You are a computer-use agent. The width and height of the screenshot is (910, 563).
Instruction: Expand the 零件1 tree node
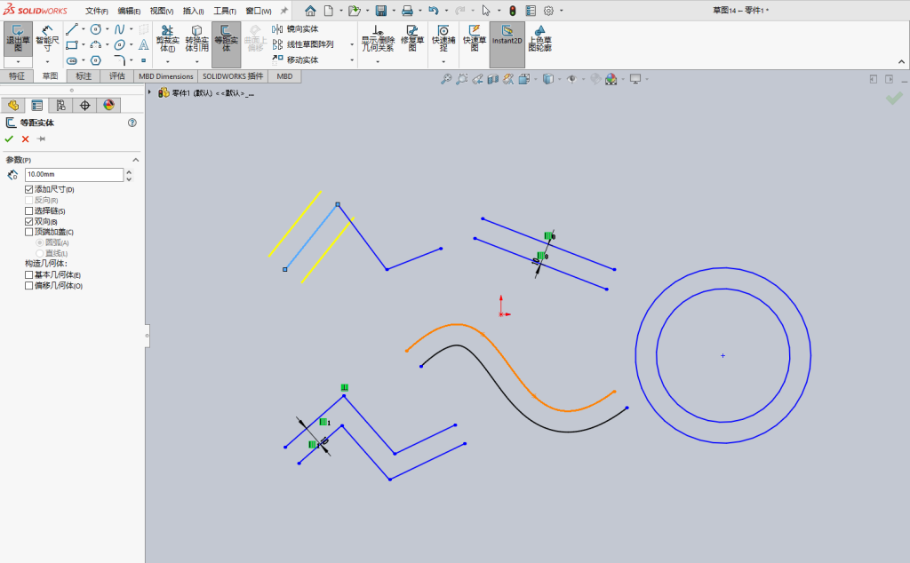click(x=149, y=92)
